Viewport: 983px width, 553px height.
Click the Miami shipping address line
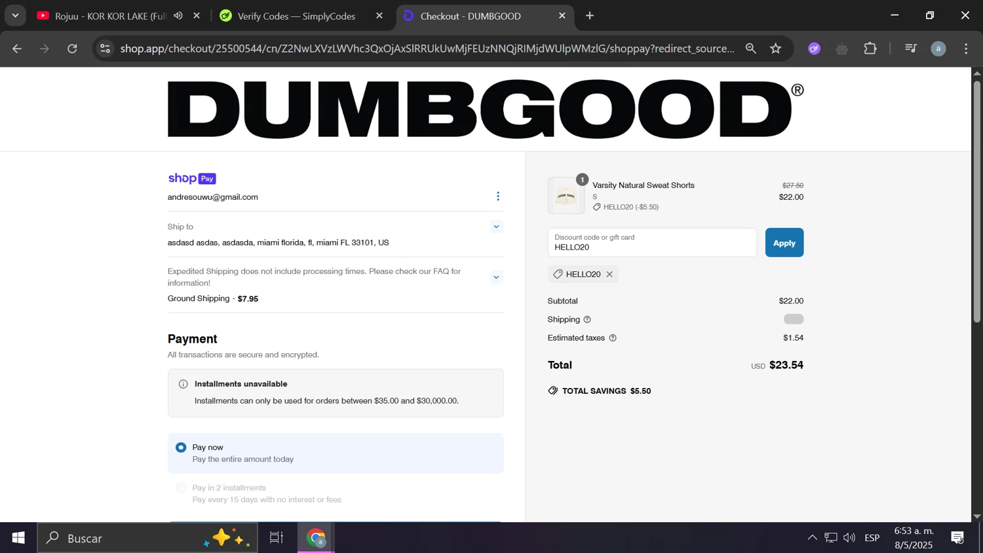tap(279, 243)
